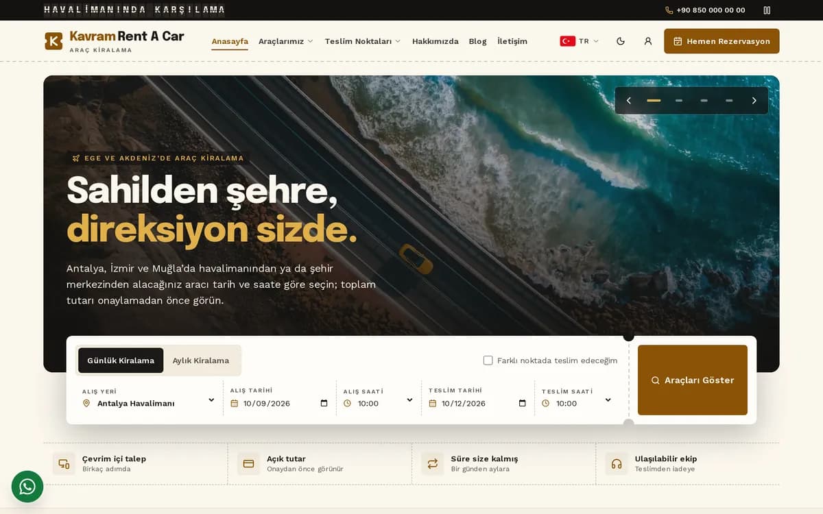Click Araçları Göster search button

click(693, 380)
